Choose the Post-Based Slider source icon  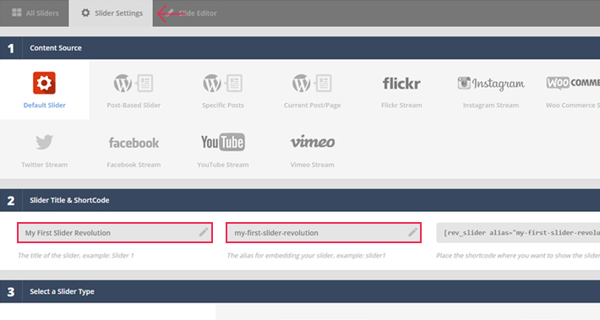(x=134, y=84)
